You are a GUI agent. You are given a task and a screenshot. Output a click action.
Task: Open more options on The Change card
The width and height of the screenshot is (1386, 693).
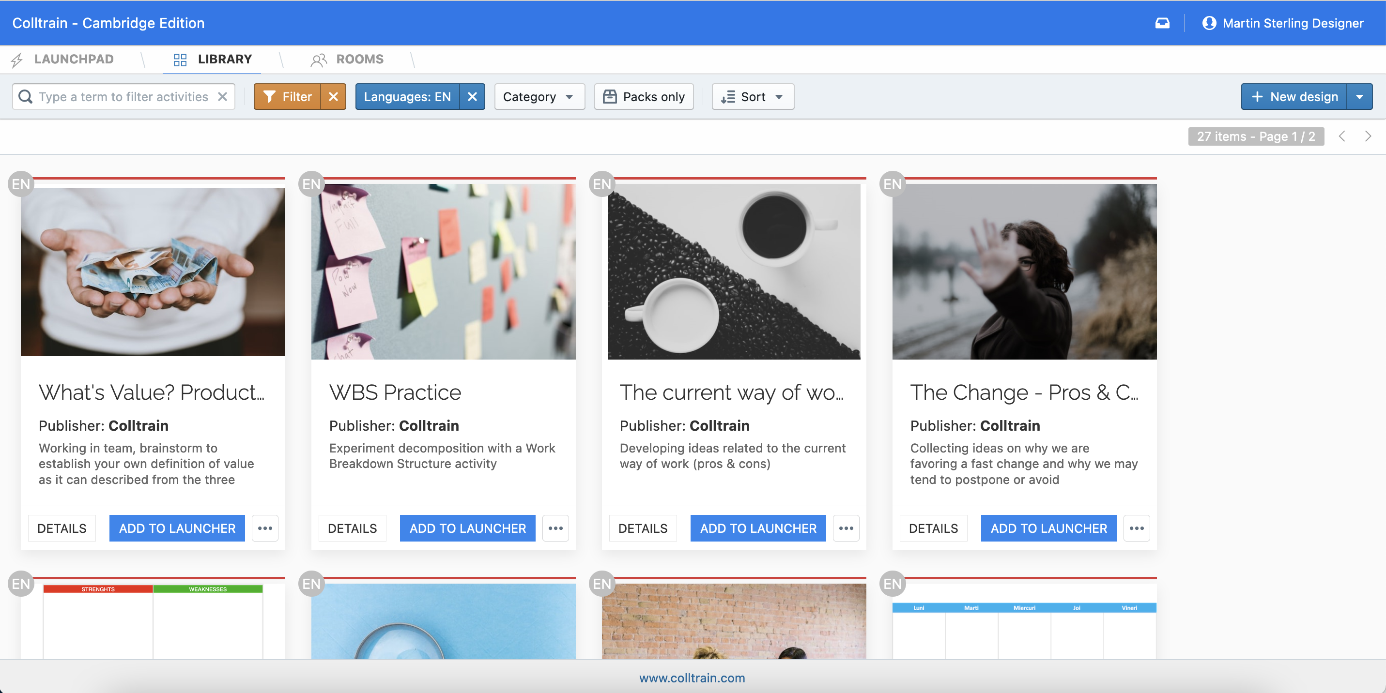(1137, 528)
